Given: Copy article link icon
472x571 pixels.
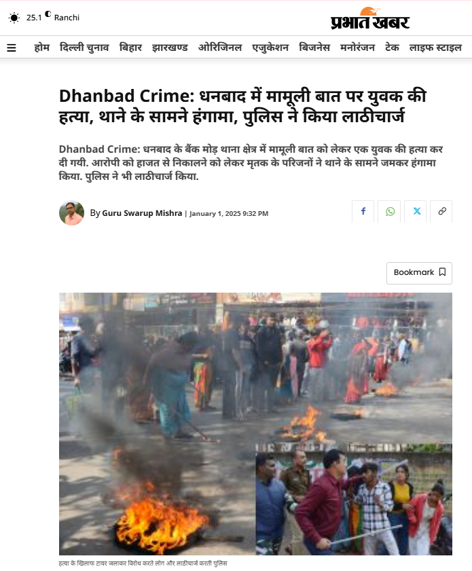Looking at the screenshot, I should click(441, 211).
